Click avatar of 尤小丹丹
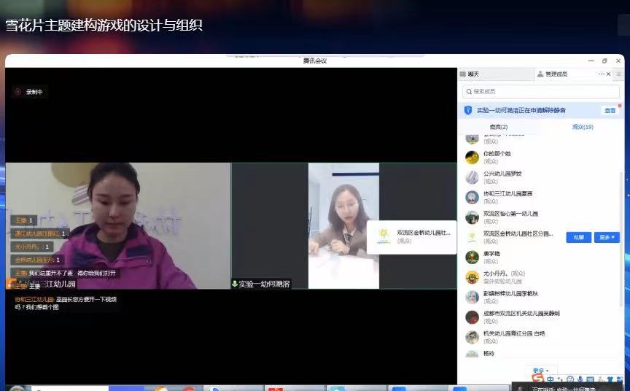The width and height of the screenshot is (630, 391). [472, 277]
